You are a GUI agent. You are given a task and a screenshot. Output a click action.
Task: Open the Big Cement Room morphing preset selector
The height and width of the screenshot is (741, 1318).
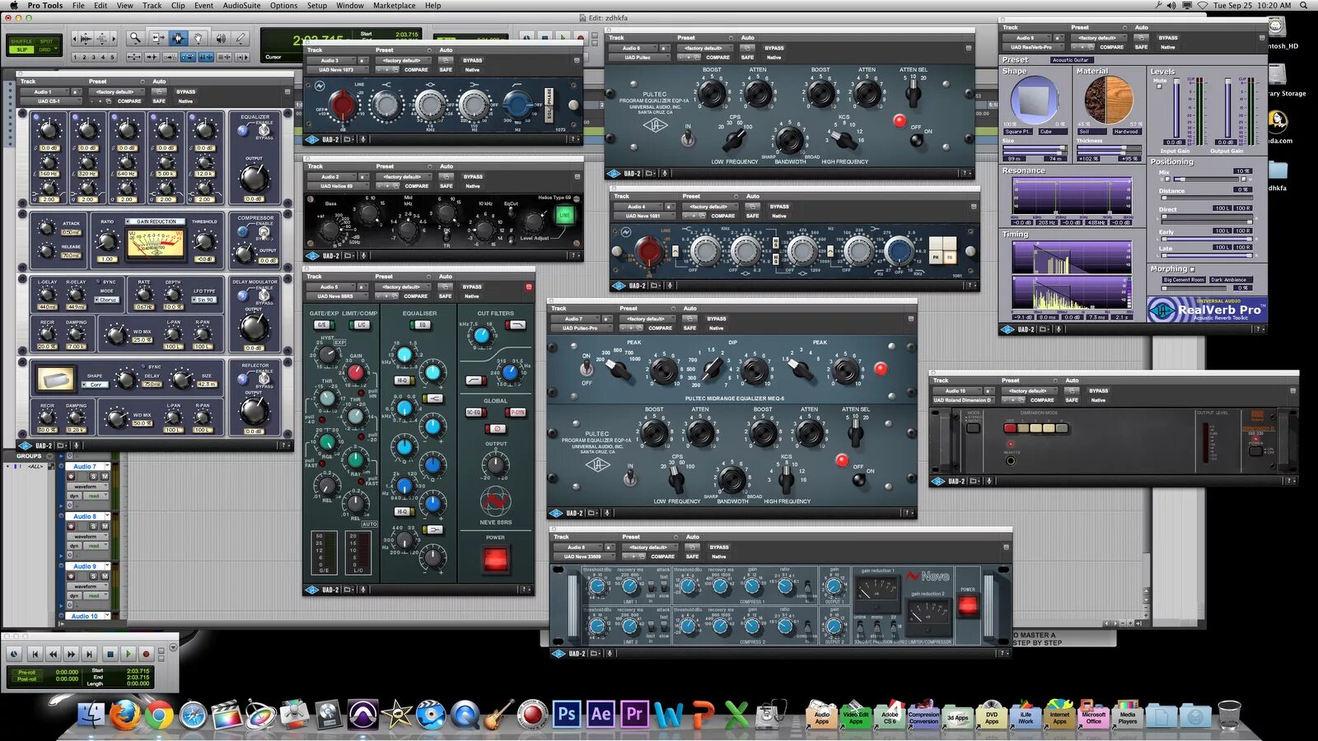point(1184,279)
